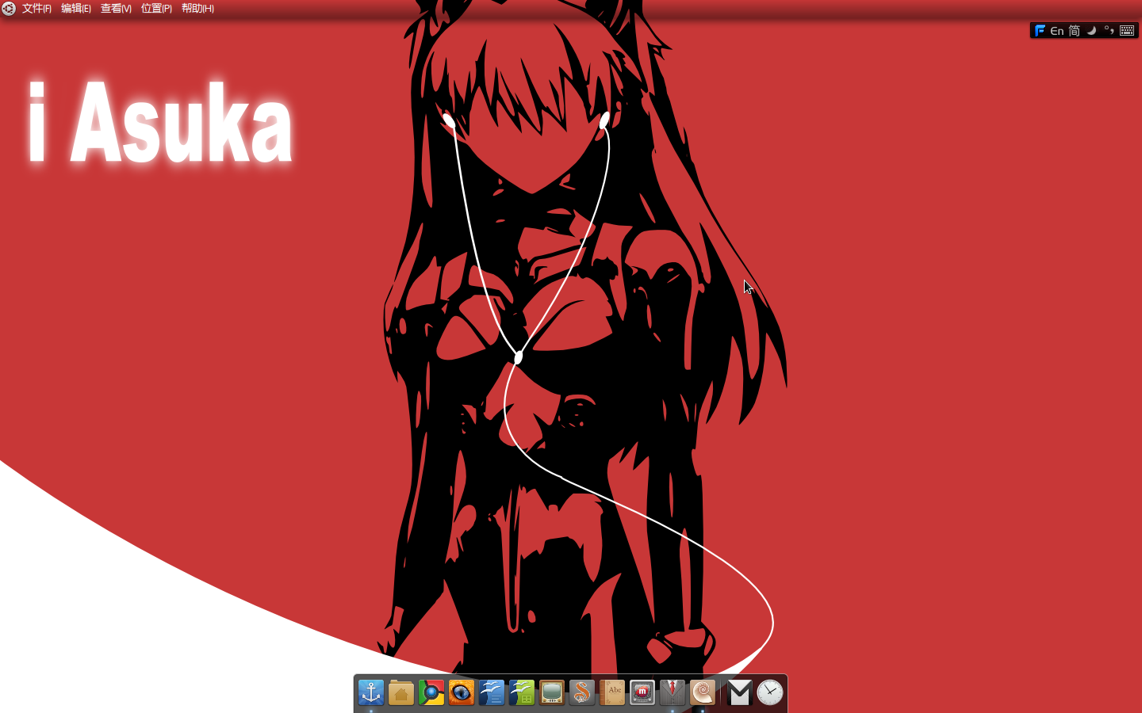Image resolution: width=1142 pixels, height=713 pixels.
Task: Open the Gmail envelope icon in the dock
Action: pyautogui.click(x=739, y=693)
